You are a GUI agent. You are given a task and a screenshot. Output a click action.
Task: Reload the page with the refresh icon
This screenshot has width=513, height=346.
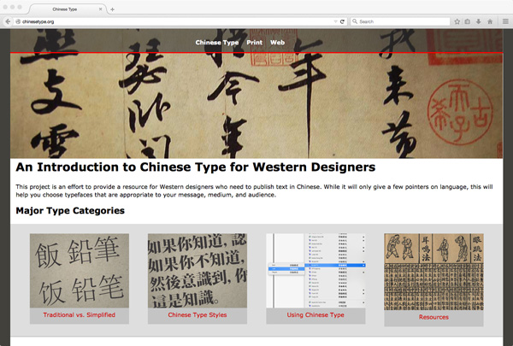343,21
